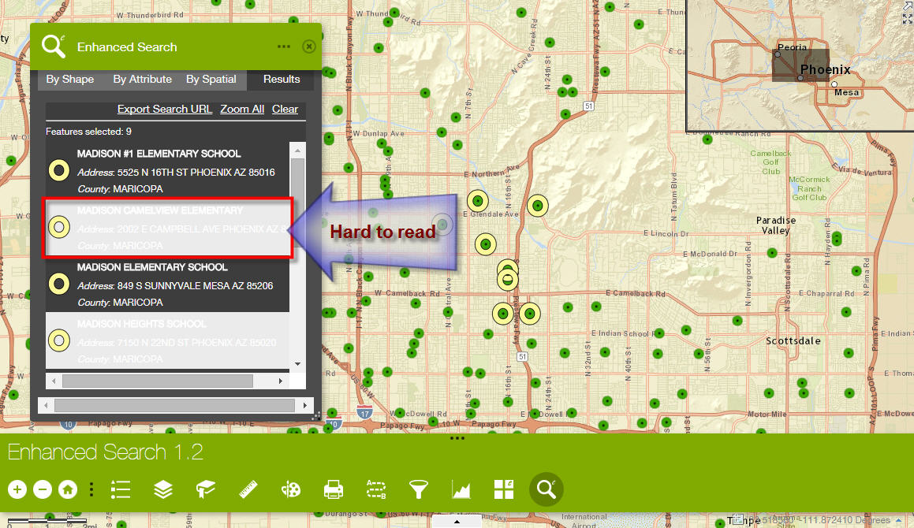Screen dimensions: 914x528
Task: Switch to the By Shape tab
Action: pos(70,80)
